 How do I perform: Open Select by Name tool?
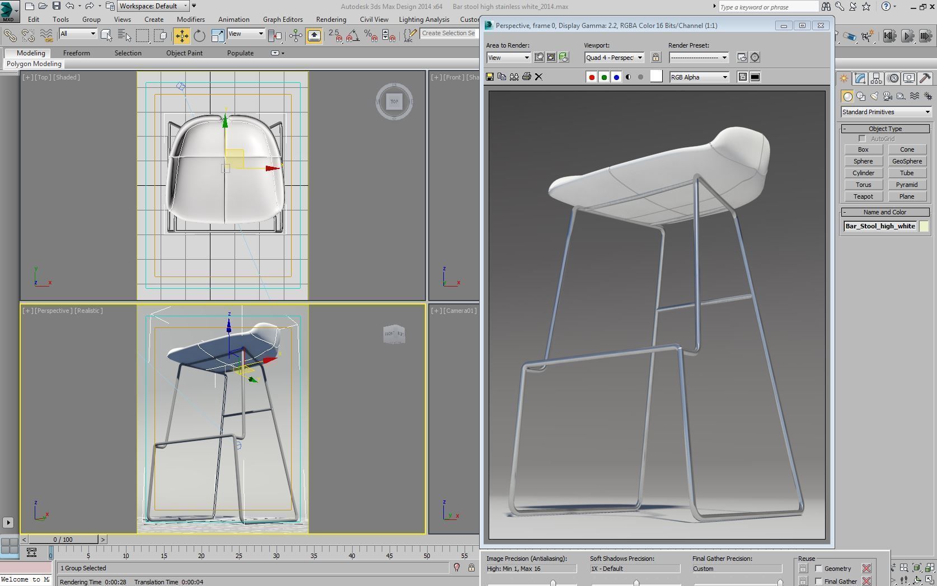click(x=124, y=36)
